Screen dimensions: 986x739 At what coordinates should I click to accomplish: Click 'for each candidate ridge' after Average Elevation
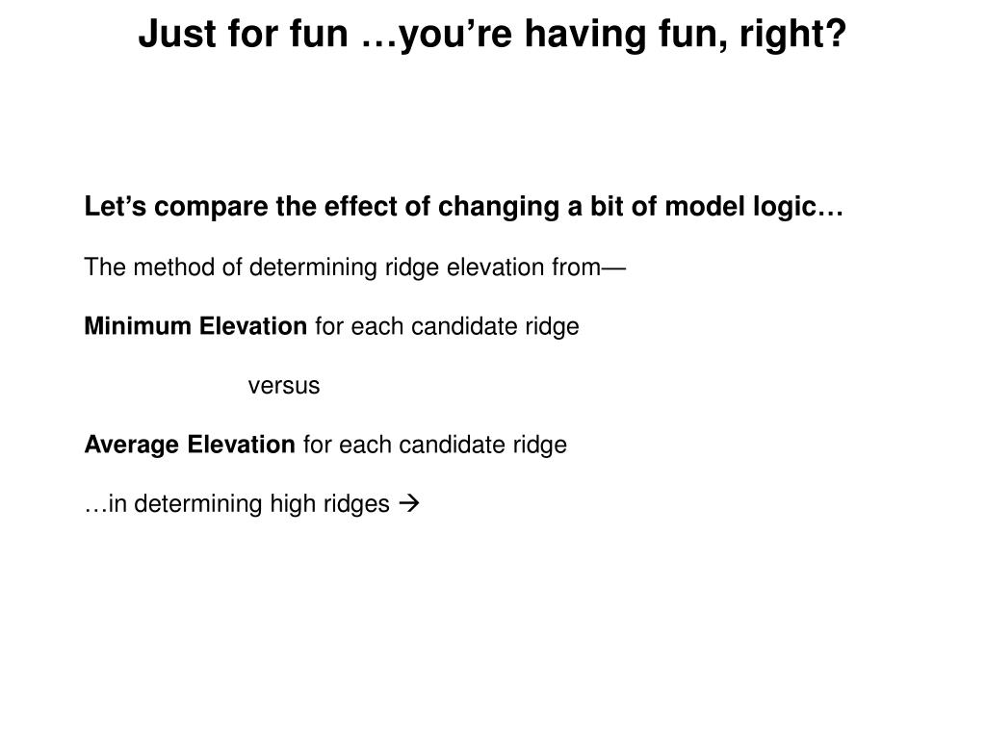tap(435, 445)
